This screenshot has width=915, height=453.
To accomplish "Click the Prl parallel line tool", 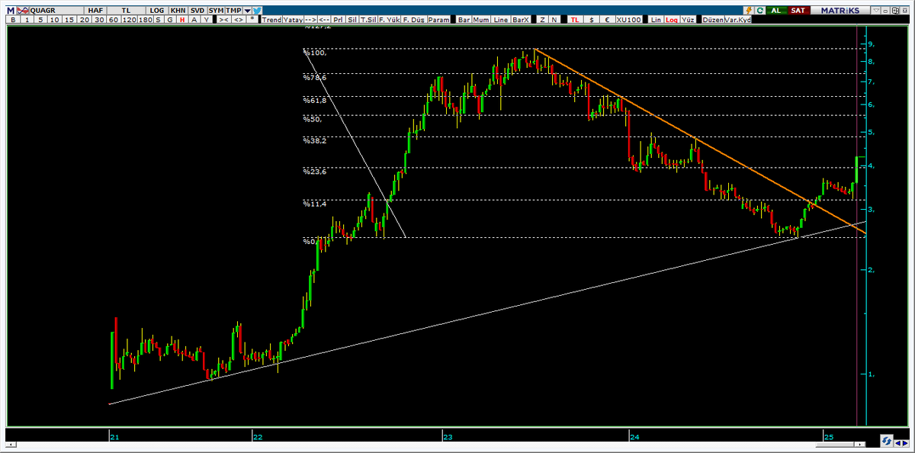I will [339, 20].
